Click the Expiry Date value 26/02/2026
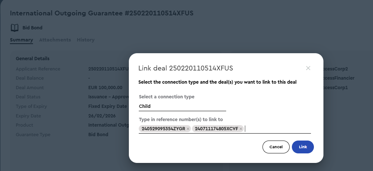This screenshot has height=171, width=373. pyautogui.click(x=102, y=116)
